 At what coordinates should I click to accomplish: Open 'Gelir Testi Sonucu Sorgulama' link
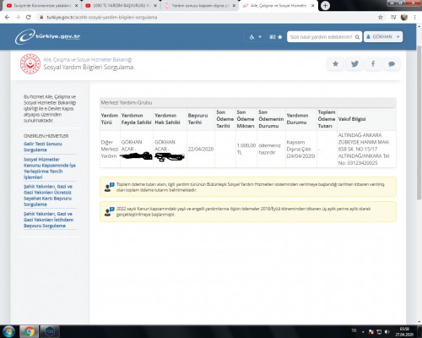tap(43, 147)
